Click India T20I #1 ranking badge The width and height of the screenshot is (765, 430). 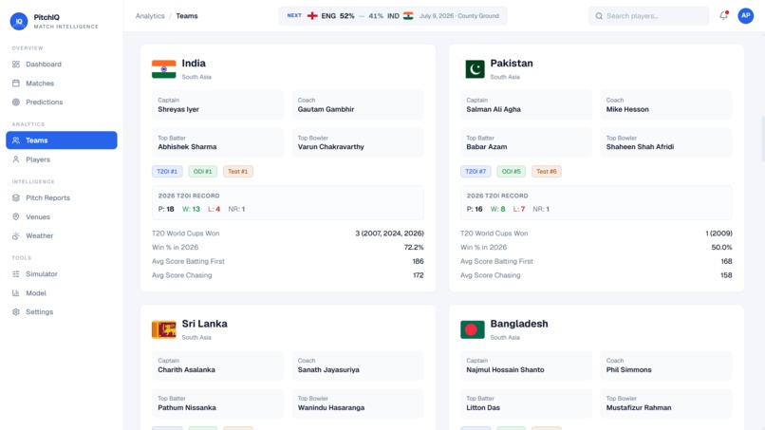point(167,171)
